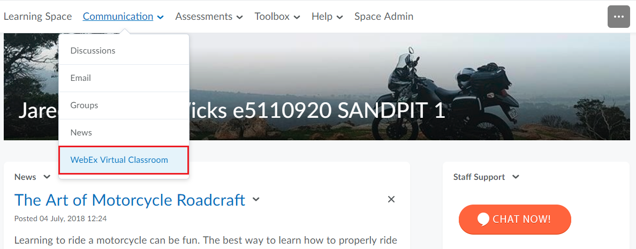Open The Art of Motorcycle Roadcraft article
636x249 pixels.
coord(130,200)
